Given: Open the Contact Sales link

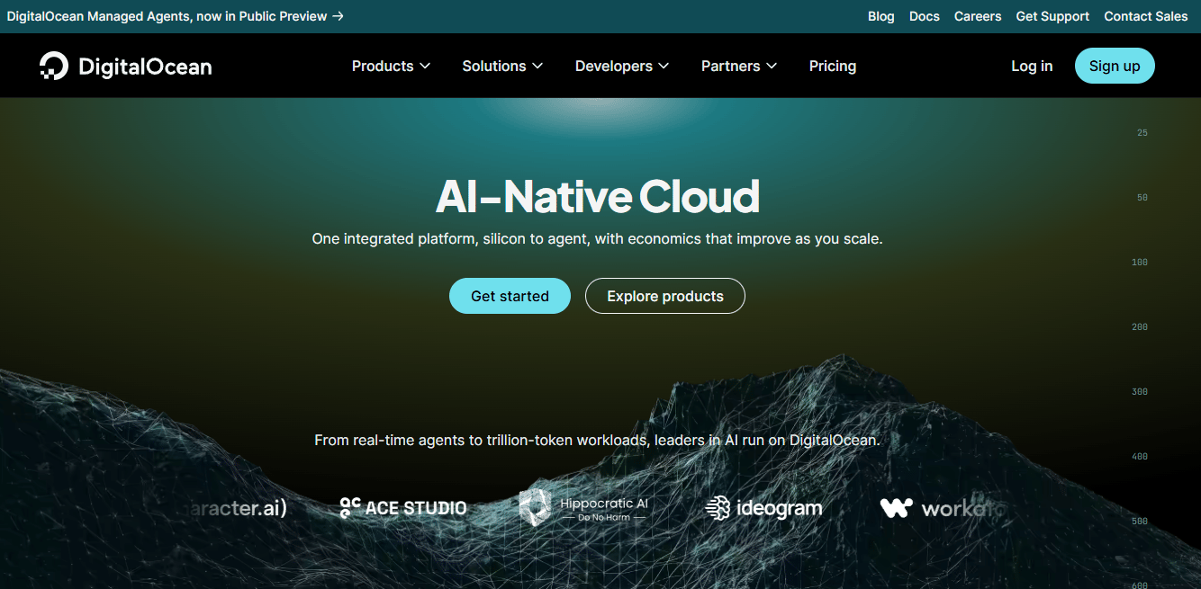Looking at the screenshot, I should click(x=1146, y=16).
